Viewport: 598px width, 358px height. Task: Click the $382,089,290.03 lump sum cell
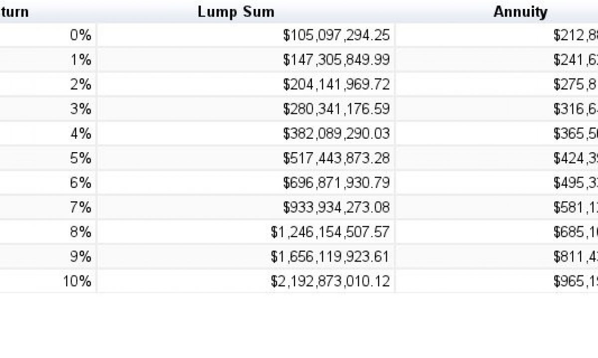[336, 134]
